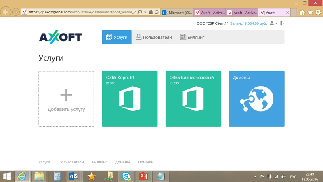The image size is (323, 182).
Task: Open Favorites star icon in browser
Action: [310, 13]
